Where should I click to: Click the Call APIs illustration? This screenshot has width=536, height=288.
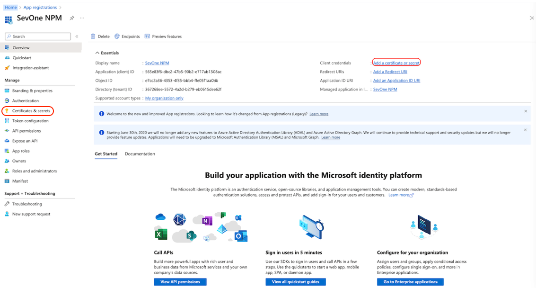(201, 227)
